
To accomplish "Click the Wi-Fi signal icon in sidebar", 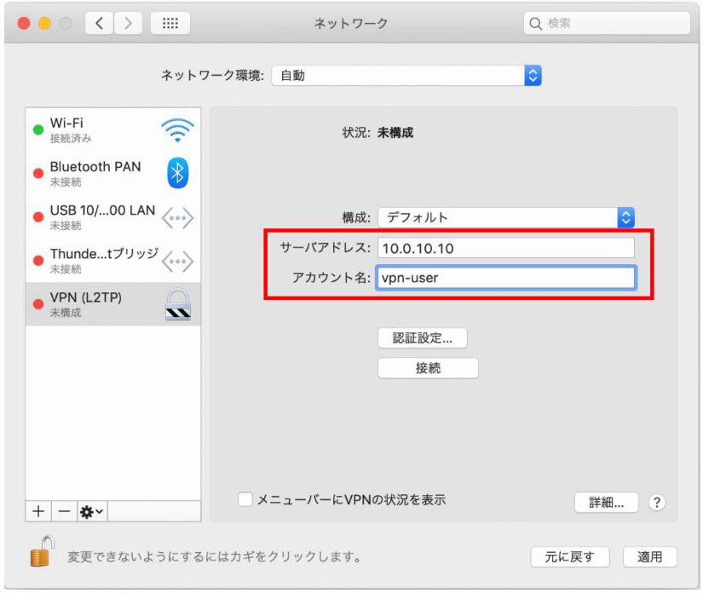I will [177, 130].
